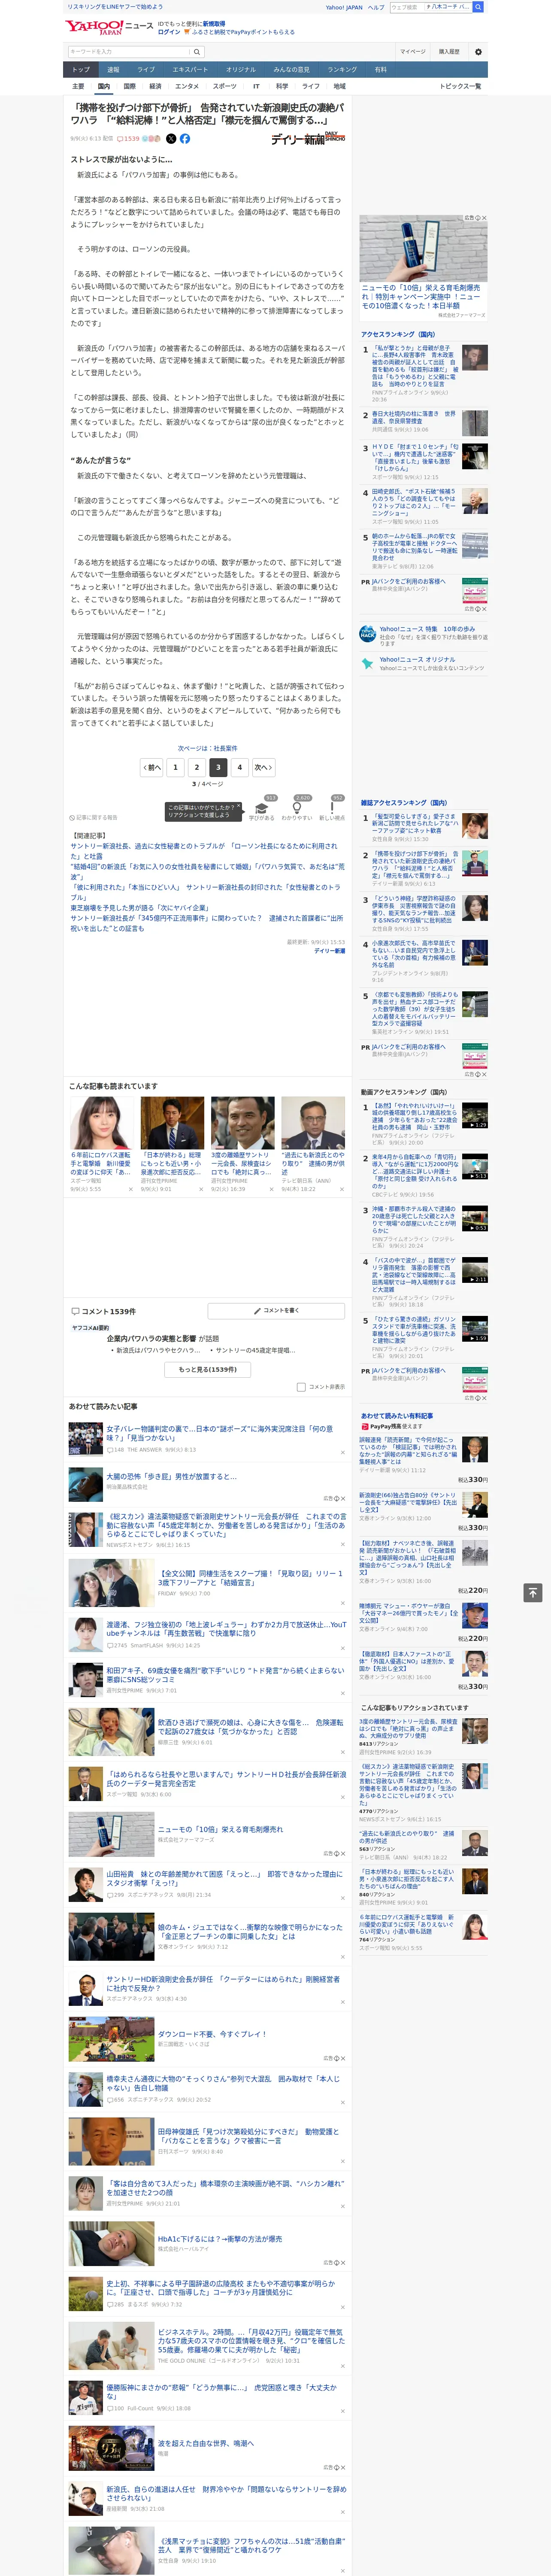The height and width of the screenshot is (2576, 551).
Task: Click the 前へ previous page button
Action: [152, 768]
